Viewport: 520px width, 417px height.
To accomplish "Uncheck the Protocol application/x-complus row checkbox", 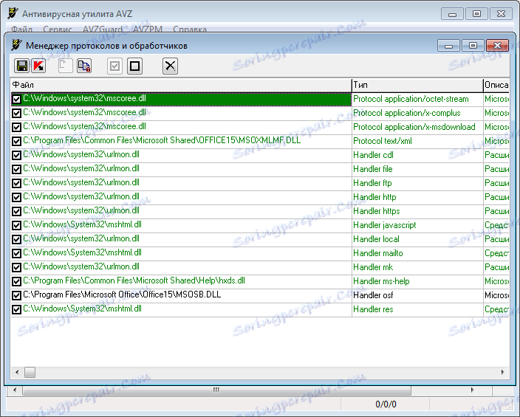I will pos(16,113).
